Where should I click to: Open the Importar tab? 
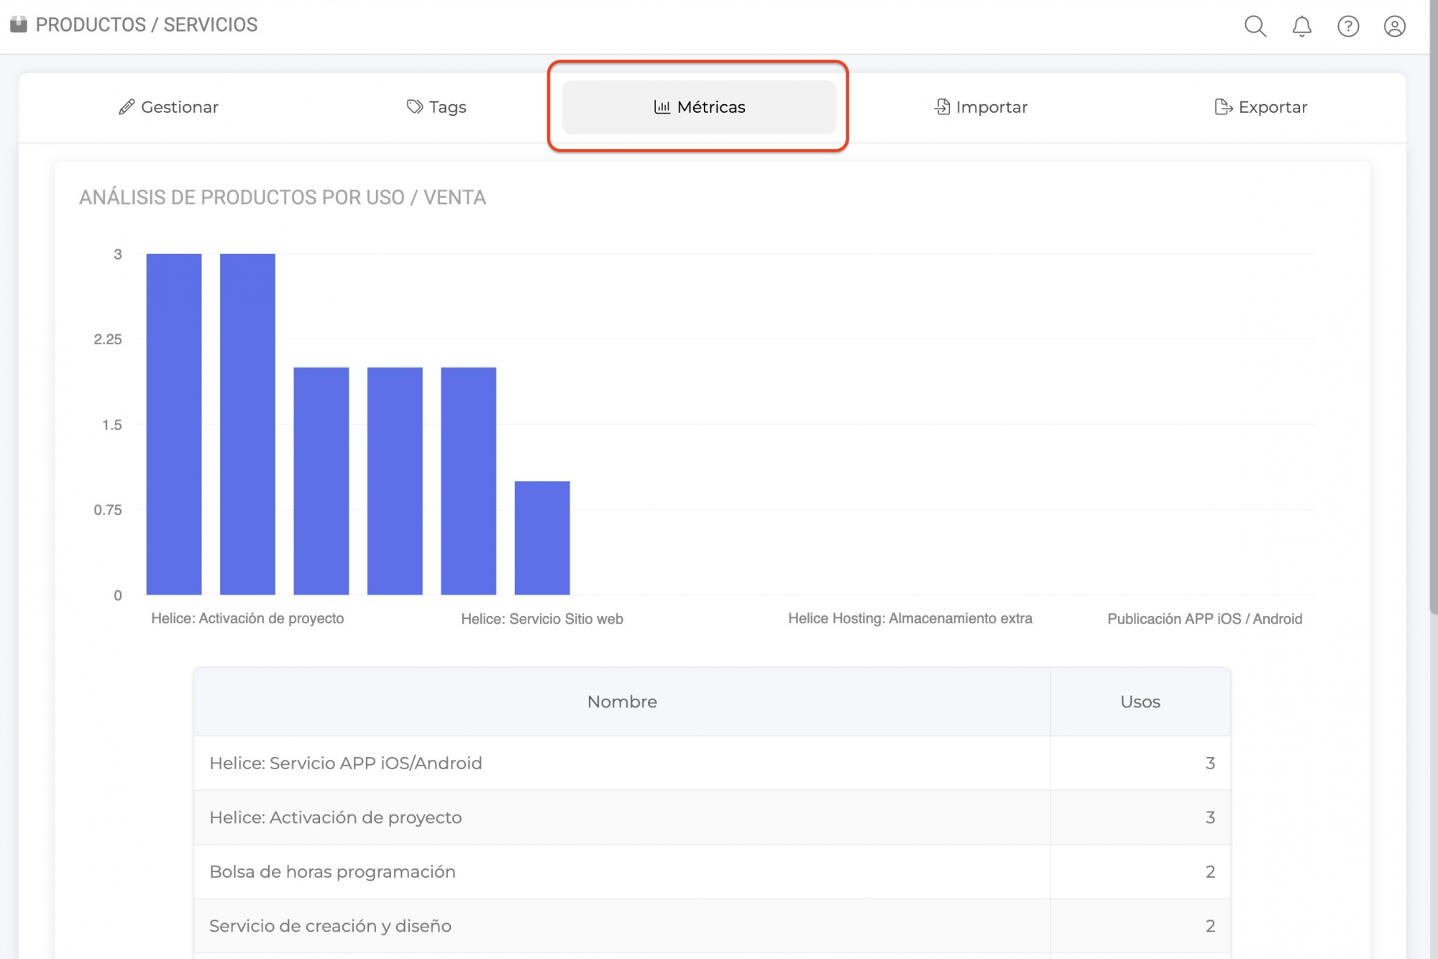click(x=981, y=107)
